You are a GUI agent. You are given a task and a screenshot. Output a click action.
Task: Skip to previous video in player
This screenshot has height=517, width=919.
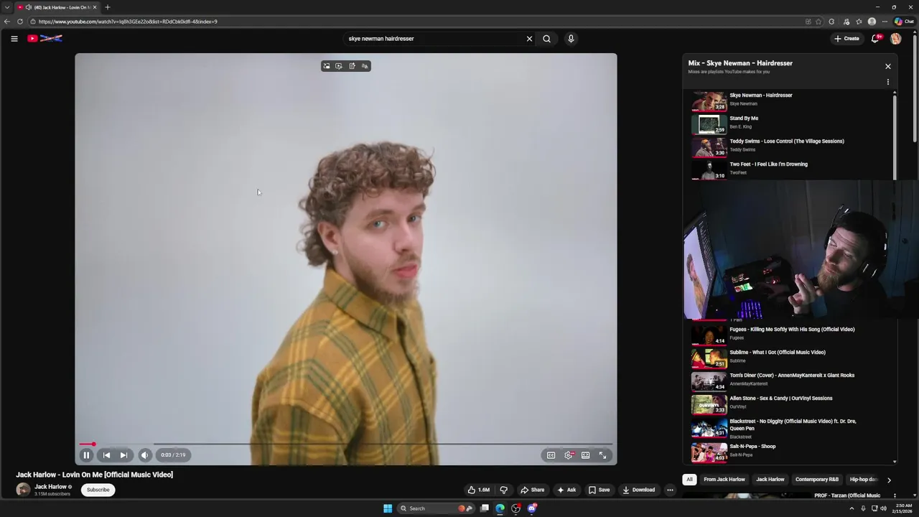(x=106, y=455)
